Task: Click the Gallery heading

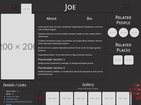Action: coord(88,85)
